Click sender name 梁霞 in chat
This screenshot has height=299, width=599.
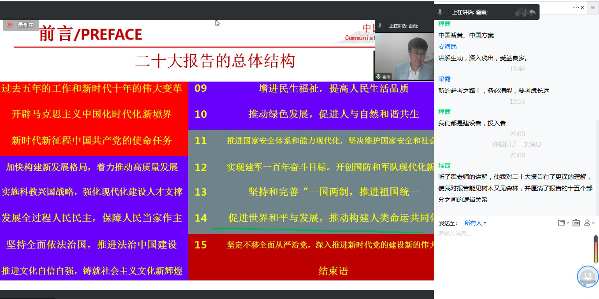tap(444, 79)
